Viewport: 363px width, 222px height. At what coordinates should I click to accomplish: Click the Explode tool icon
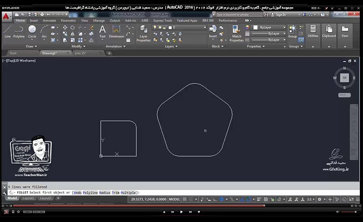click(92, 34)
